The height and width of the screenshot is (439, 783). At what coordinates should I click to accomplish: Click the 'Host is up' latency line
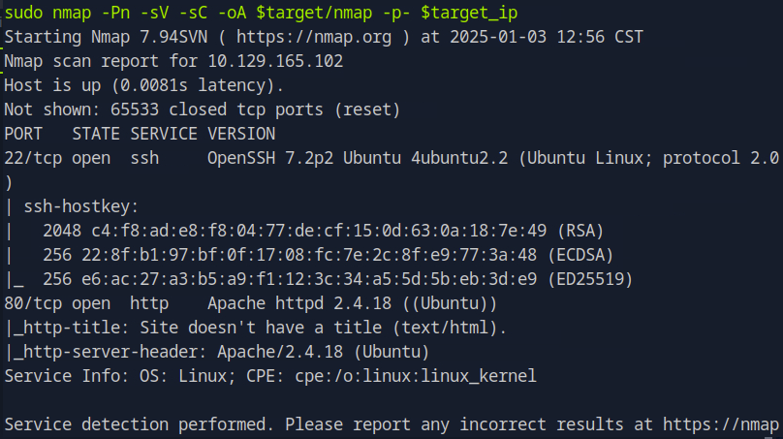pyautogui.click(x=144, y=85)
